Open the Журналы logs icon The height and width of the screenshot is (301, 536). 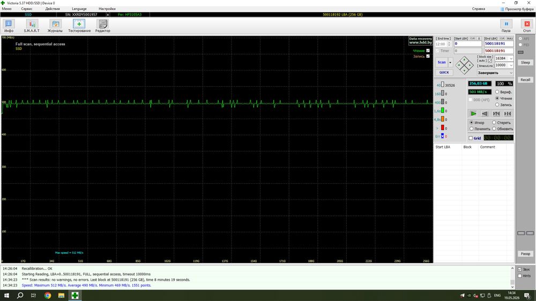pos(55,24)
